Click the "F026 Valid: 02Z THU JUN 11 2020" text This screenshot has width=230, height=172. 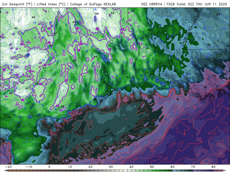point(197,4)
